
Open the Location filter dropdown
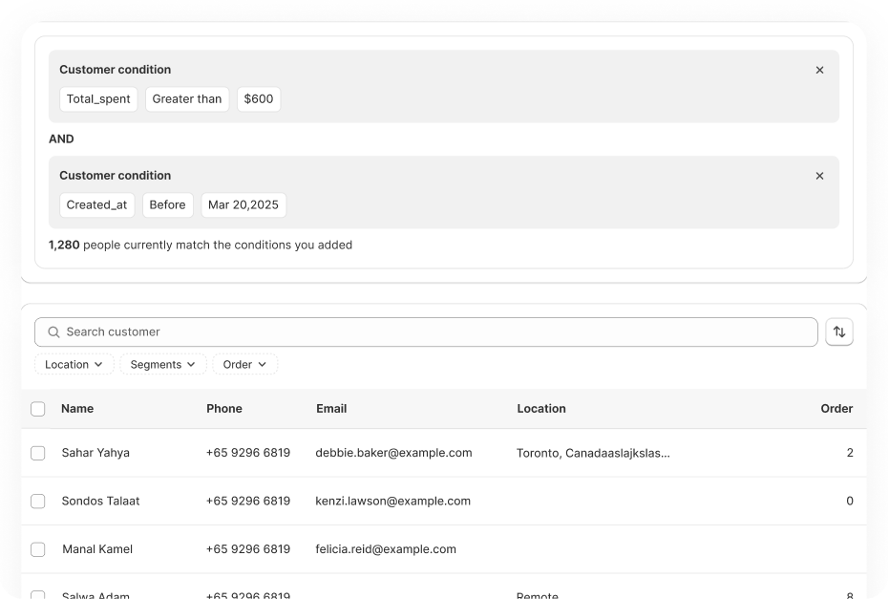(74, 364)
